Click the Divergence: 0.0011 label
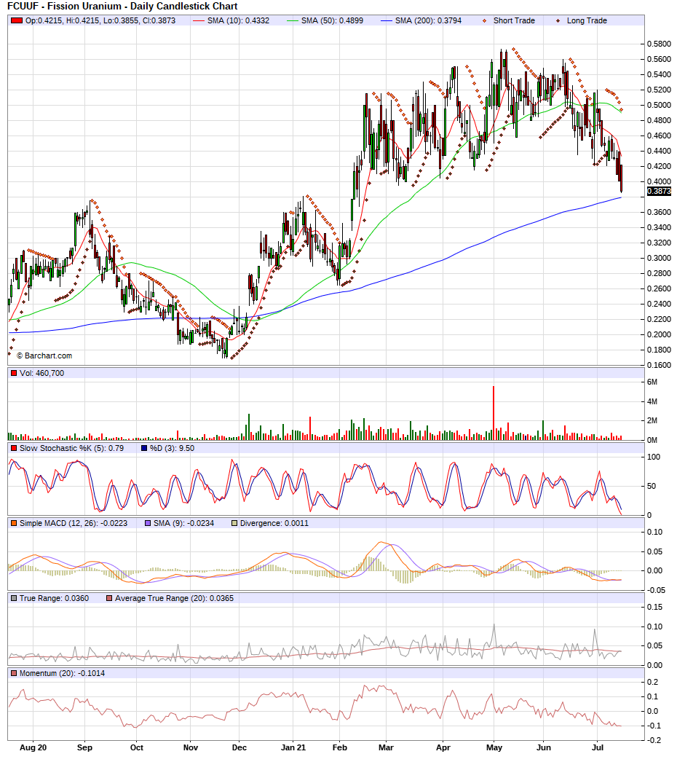 [x=274, y=524]
